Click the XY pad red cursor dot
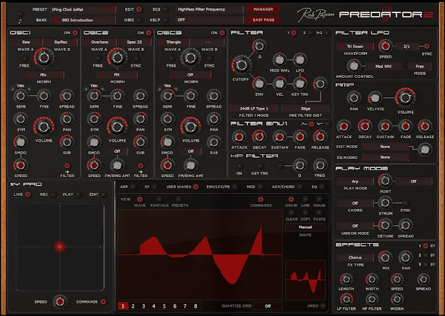445x316 pixels. (60, 247)
